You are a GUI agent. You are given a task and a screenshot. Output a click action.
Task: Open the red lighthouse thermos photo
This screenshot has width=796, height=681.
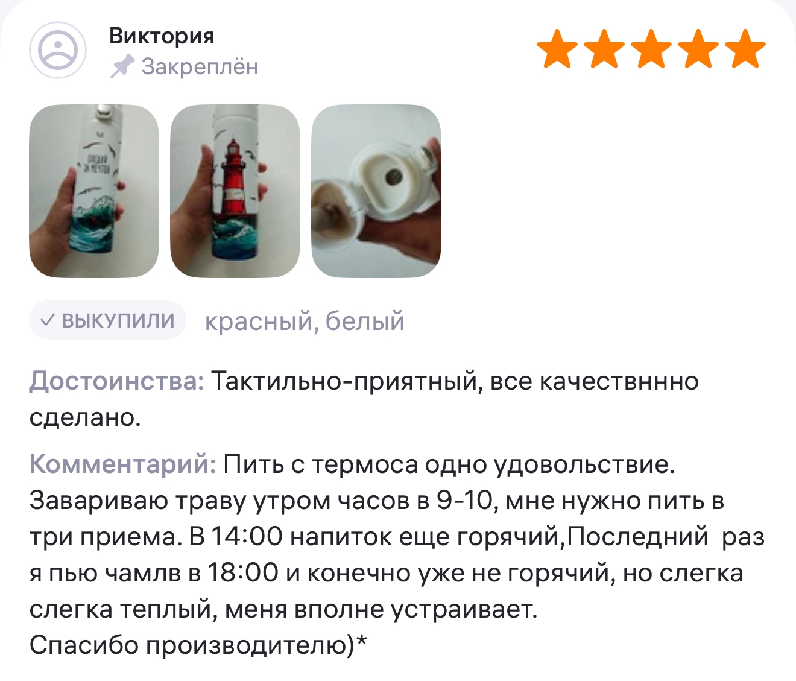(235, 191)
